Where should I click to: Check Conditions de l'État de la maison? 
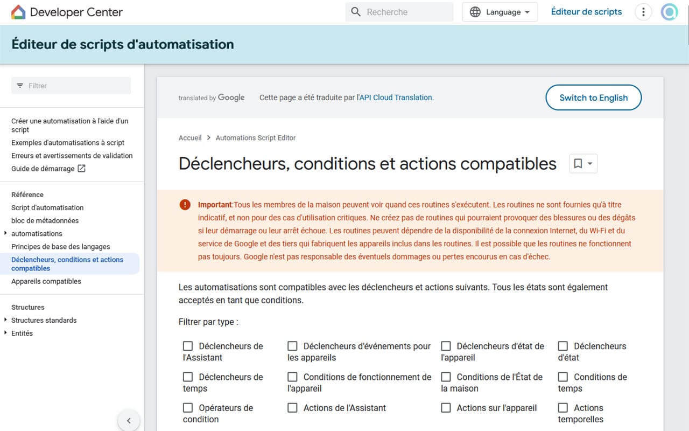446,377
